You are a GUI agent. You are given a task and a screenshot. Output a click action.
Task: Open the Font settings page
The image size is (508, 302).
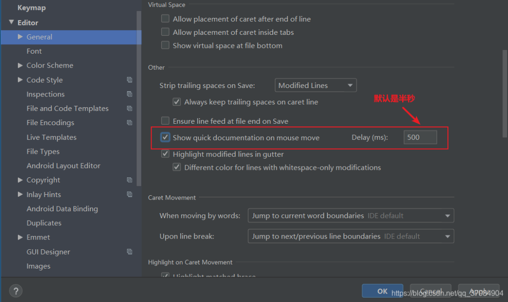point(34,51)
